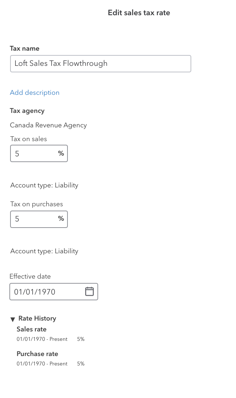Click the Rate History heading text
The height and width of the screenshot is (398, 236).
point(37,318)
